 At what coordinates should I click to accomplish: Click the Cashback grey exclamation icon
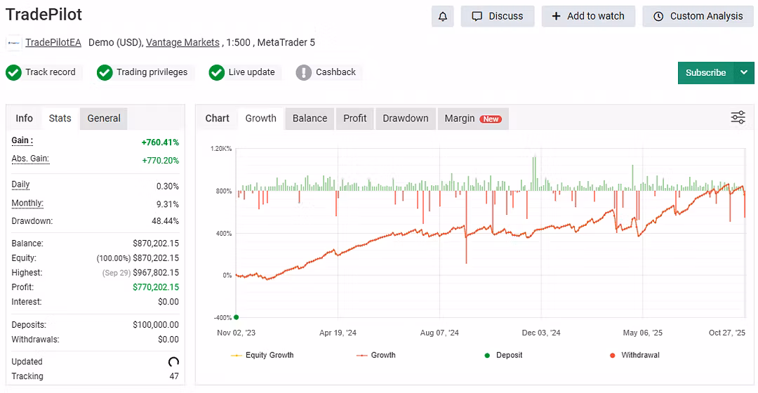tap(303, 72)
